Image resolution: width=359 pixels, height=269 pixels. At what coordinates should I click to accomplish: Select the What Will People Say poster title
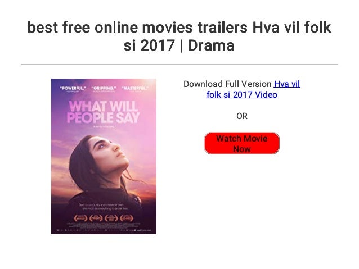[104, 112]
